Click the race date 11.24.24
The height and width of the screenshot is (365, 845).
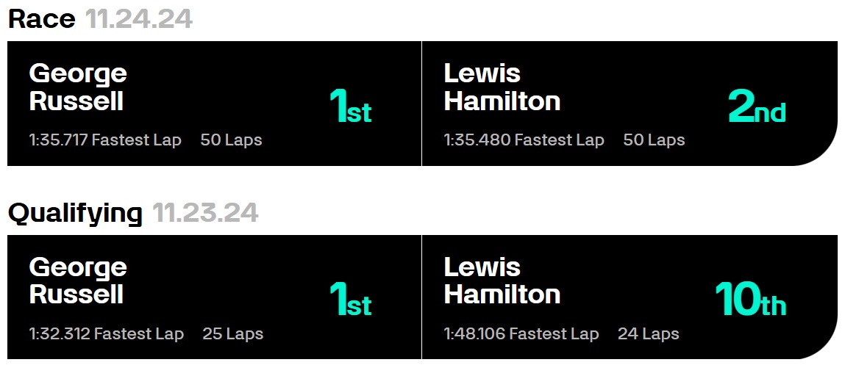point(139,19)
